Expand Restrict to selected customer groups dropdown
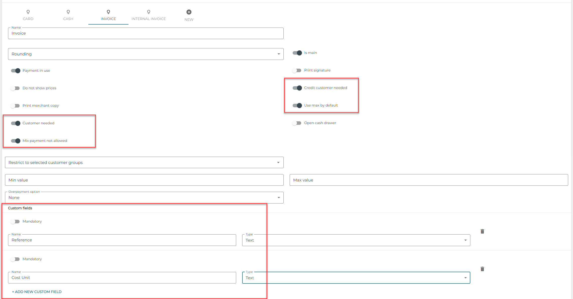 pos(144,163)
